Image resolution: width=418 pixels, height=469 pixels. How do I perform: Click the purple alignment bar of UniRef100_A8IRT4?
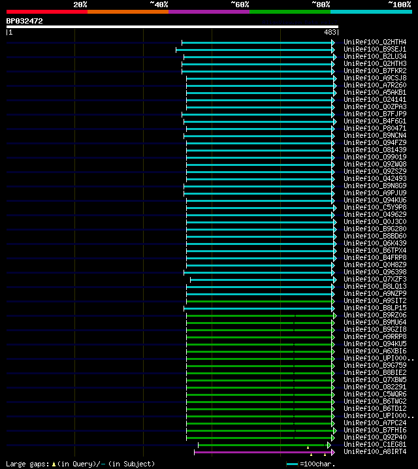coord(263,452)
